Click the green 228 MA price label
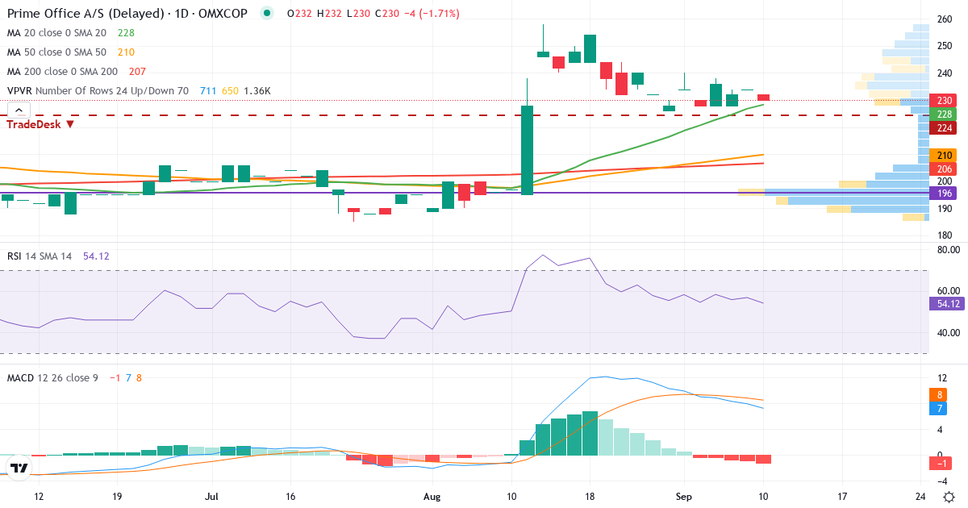Viewport: 968px width, 508px height. (x=942, y=115)
